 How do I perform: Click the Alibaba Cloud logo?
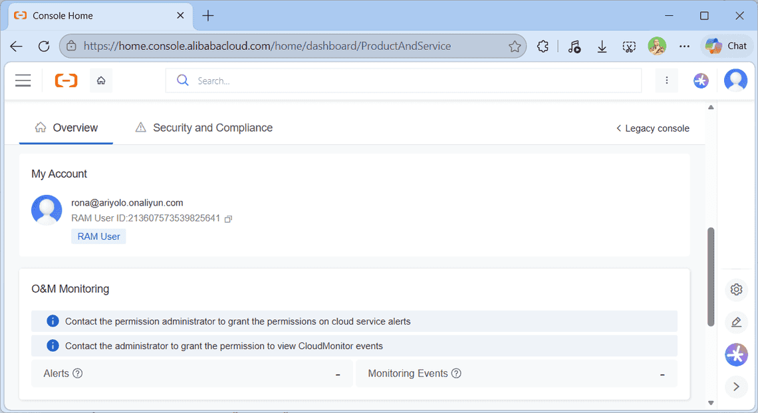point(66,80)
